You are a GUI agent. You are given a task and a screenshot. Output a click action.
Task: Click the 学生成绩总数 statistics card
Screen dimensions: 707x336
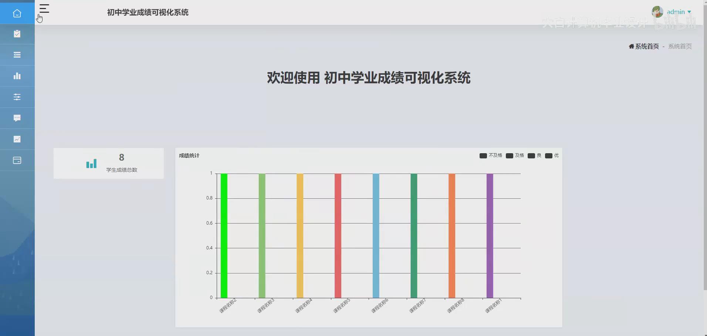point(108,163)
